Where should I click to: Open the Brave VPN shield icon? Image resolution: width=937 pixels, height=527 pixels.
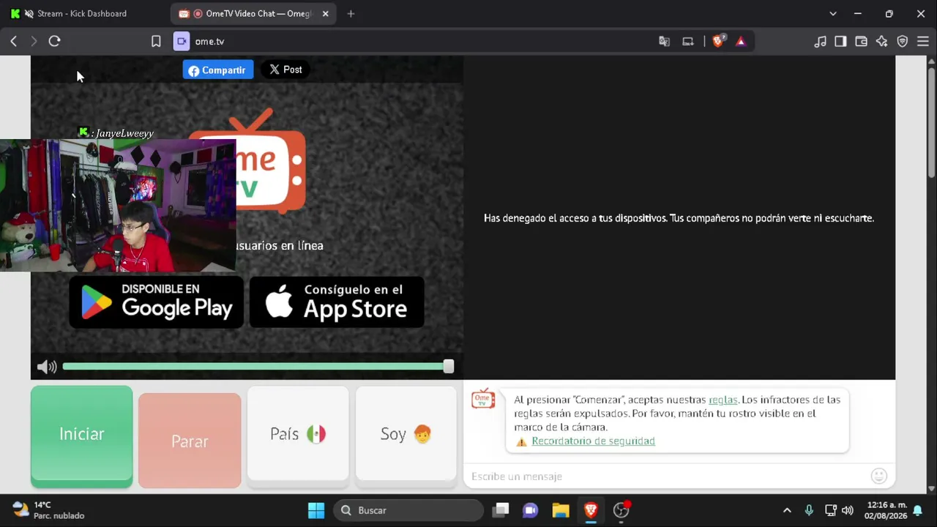tap(903, 42)
